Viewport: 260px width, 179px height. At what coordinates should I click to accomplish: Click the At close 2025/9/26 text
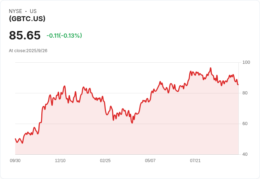(x=28, y=51)
